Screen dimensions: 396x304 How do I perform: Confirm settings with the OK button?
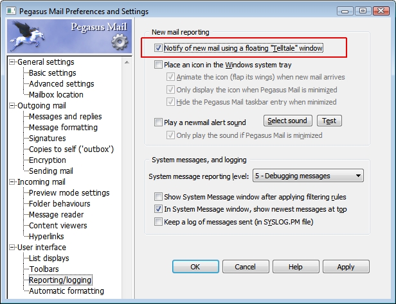click(195, 267)
